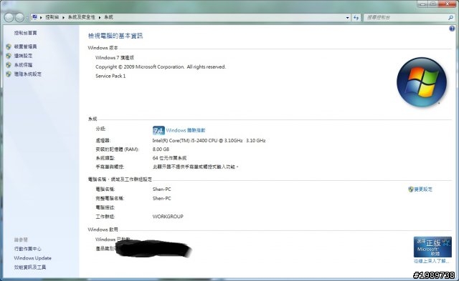
Task: Click the 7.1 experience index score badge
Action: click(158, 130)
